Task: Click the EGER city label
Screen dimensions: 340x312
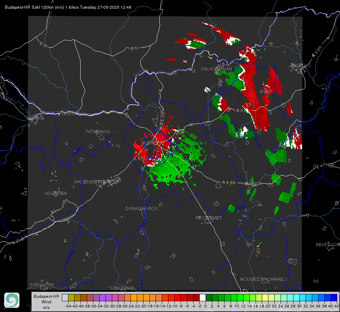Action: click(266, 92)
